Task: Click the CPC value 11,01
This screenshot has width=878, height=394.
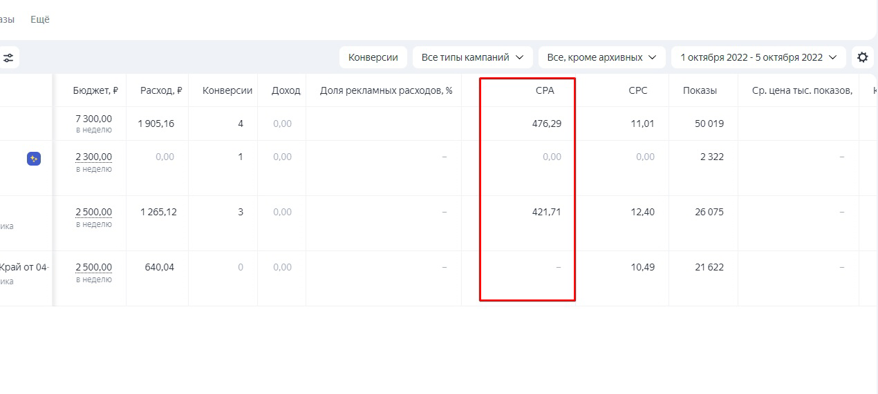Action: pyautogui.click(x=643, y=124)
